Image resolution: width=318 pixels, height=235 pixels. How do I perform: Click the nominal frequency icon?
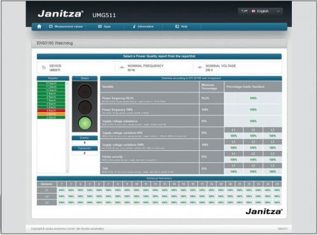(121, 68)
